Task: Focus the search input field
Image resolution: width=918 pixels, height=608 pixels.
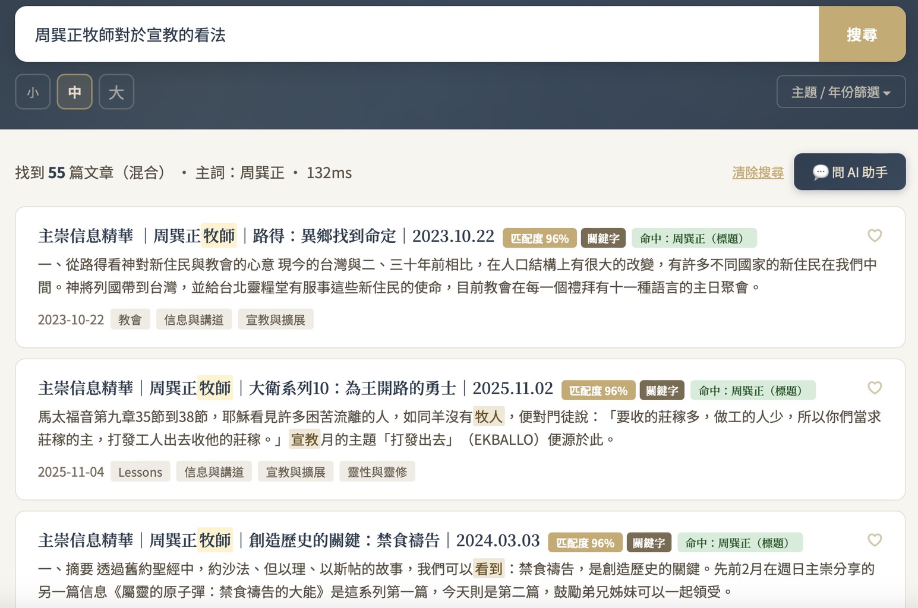Action: (417, 34)
